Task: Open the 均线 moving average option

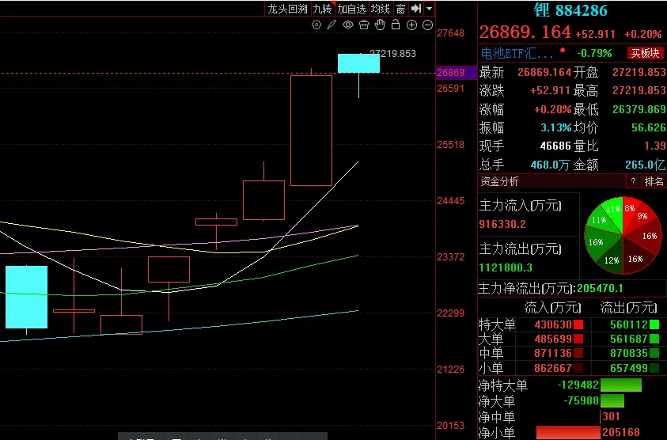Action: coord(380,9)
